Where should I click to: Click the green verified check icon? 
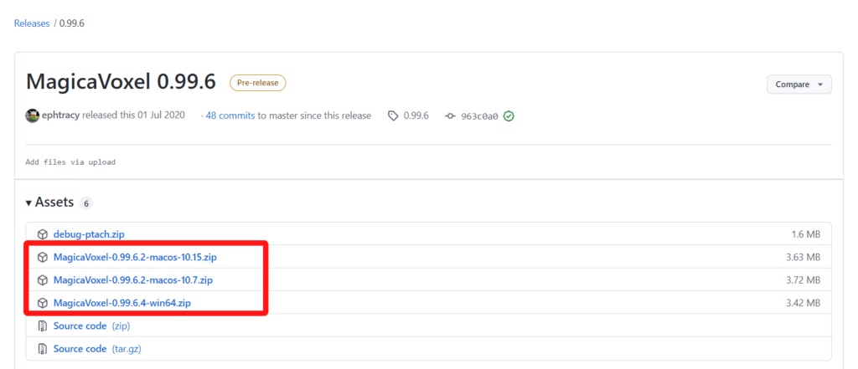pos(509,116)
